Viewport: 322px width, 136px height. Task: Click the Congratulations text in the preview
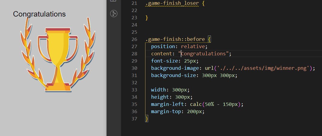40,14
